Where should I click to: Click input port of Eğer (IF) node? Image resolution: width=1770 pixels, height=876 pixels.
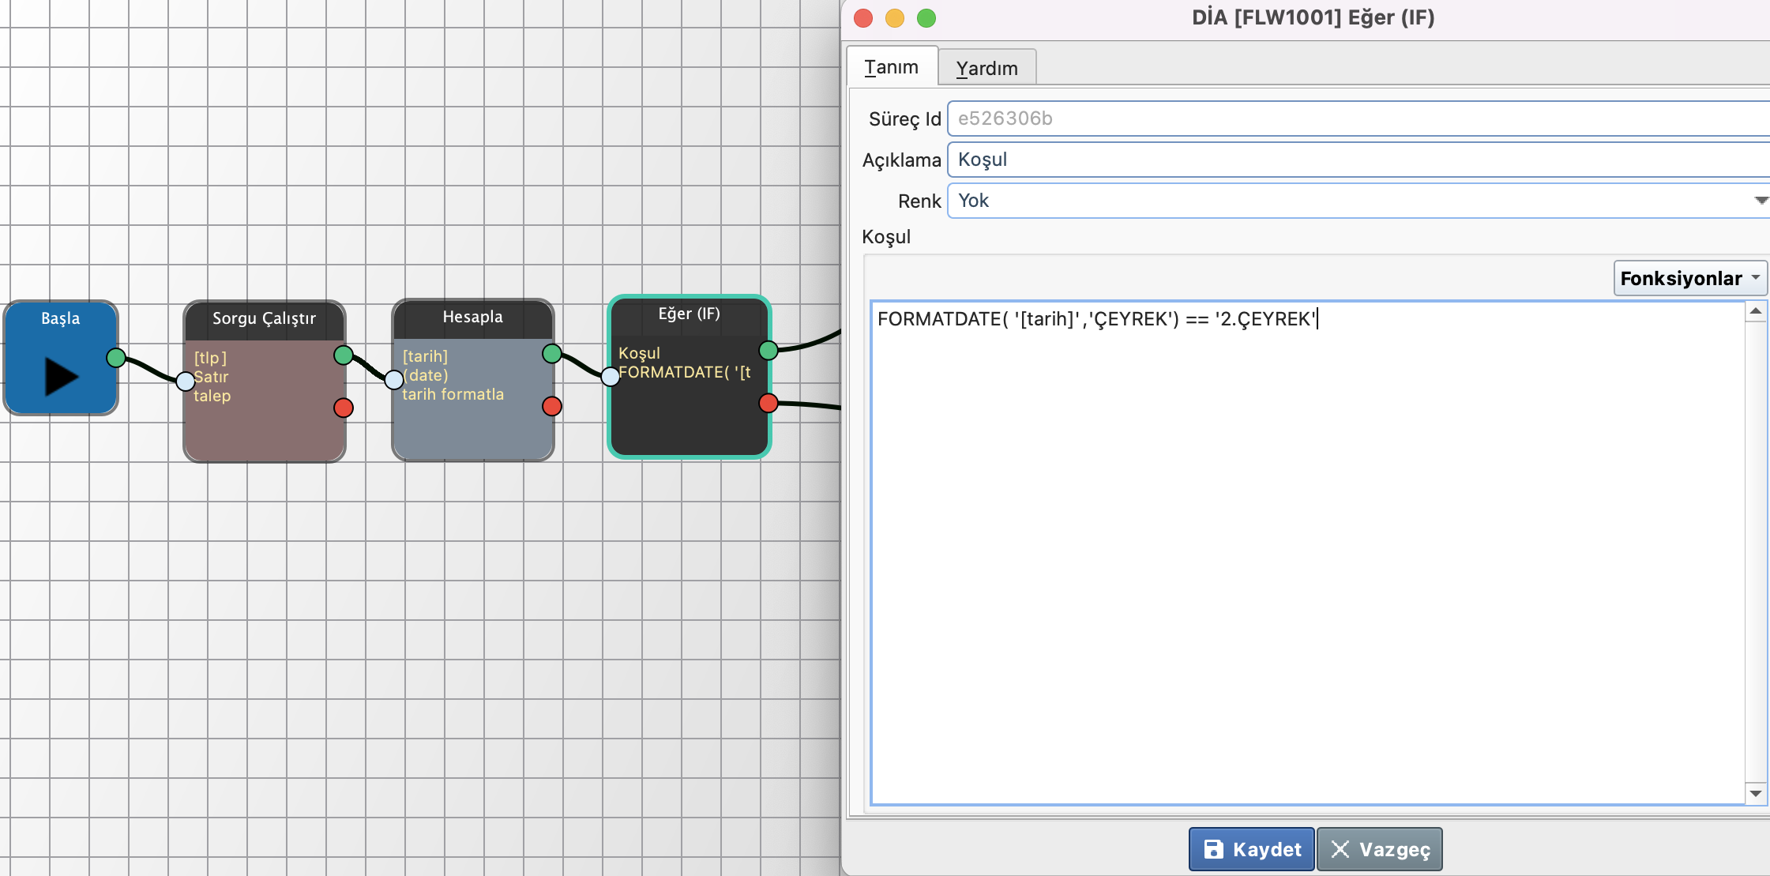click(611, 377)
